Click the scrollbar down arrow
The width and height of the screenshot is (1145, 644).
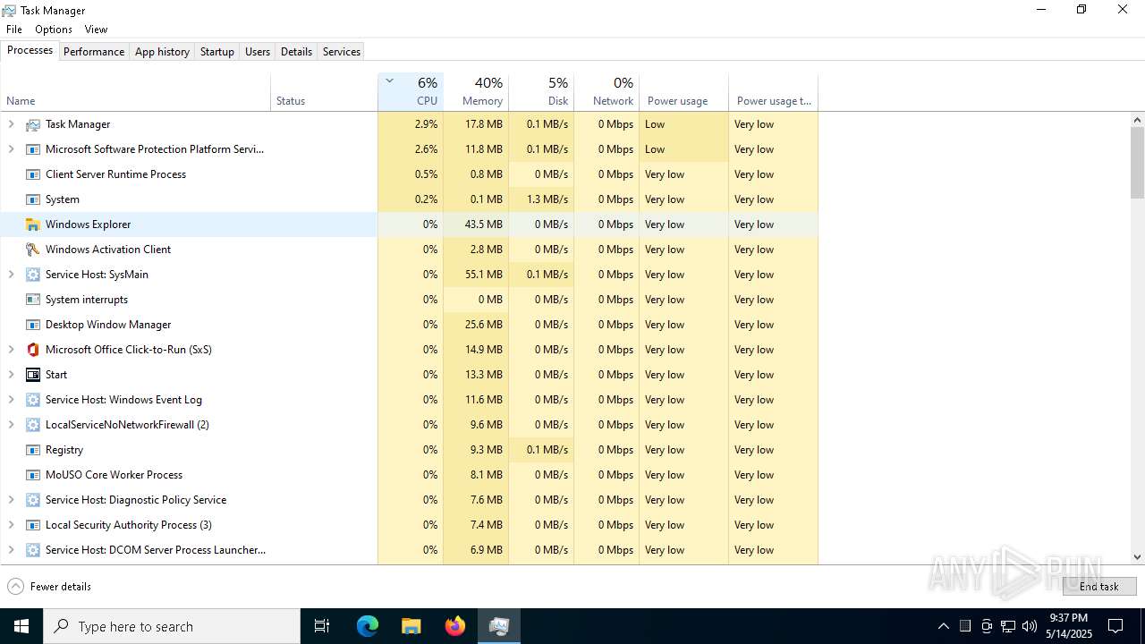(1138, 556)
